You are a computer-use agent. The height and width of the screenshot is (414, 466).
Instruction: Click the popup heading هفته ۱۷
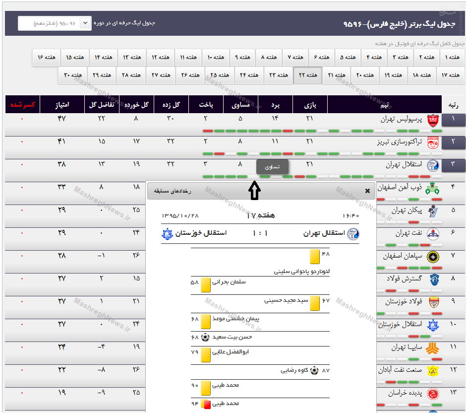261,215
